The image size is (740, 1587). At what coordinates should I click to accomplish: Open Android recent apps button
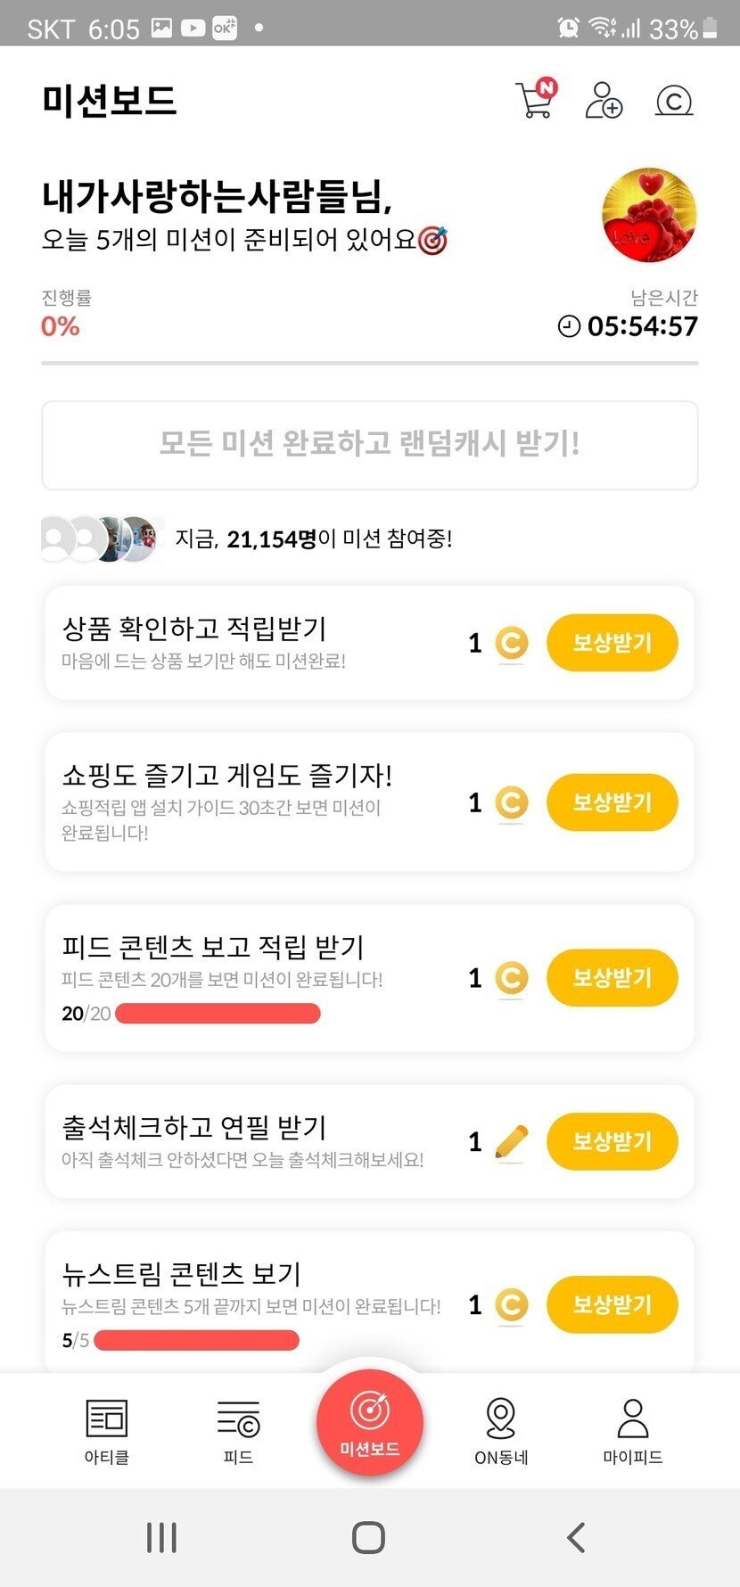point(161,1537)
